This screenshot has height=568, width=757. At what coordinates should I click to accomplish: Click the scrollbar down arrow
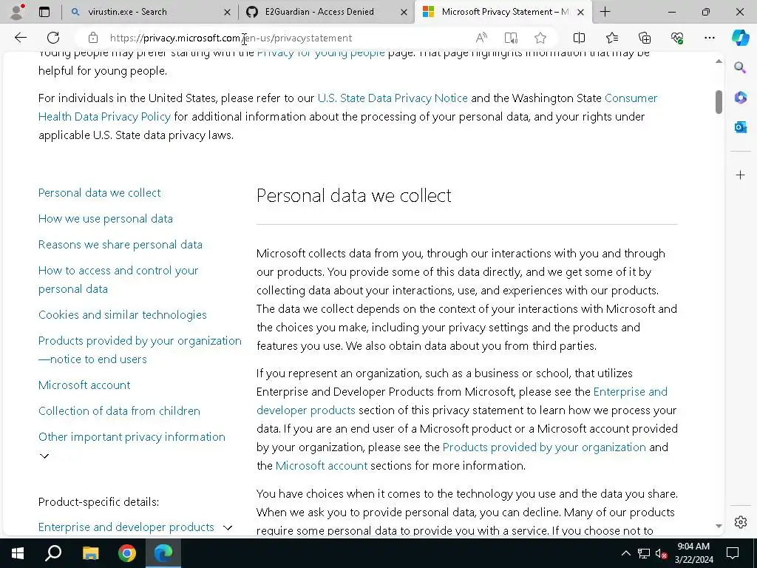tap(719, 526)
